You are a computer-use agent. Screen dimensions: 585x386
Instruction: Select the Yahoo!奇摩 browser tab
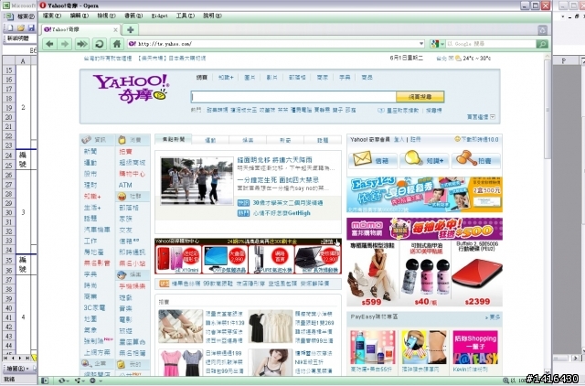coord(80,29)
